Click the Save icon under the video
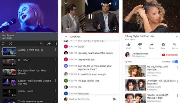 coord(163,45)
